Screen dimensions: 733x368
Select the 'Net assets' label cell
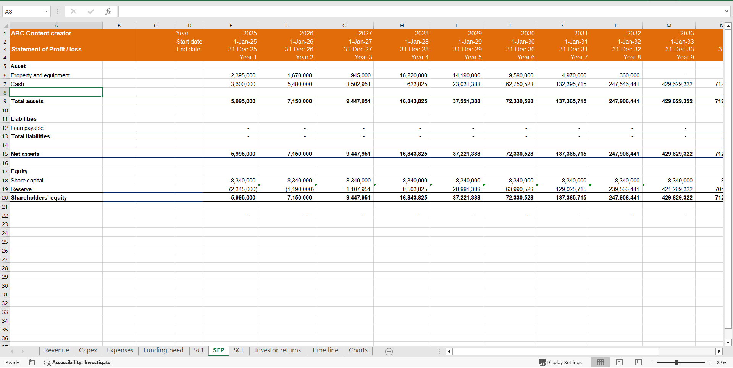(56, 154)
